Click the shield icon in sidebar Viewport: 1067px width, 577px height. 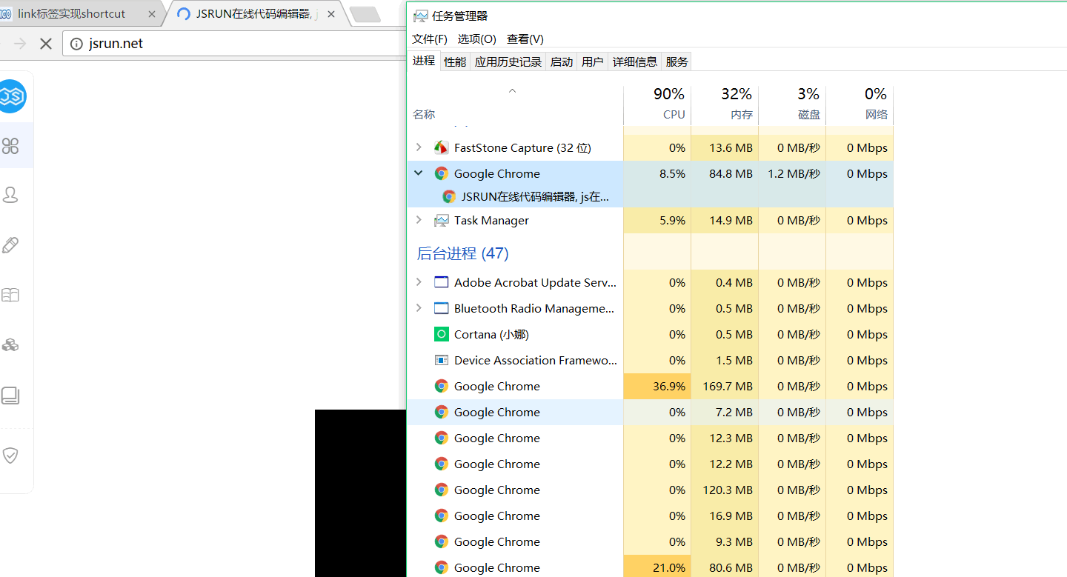[10, 455]
